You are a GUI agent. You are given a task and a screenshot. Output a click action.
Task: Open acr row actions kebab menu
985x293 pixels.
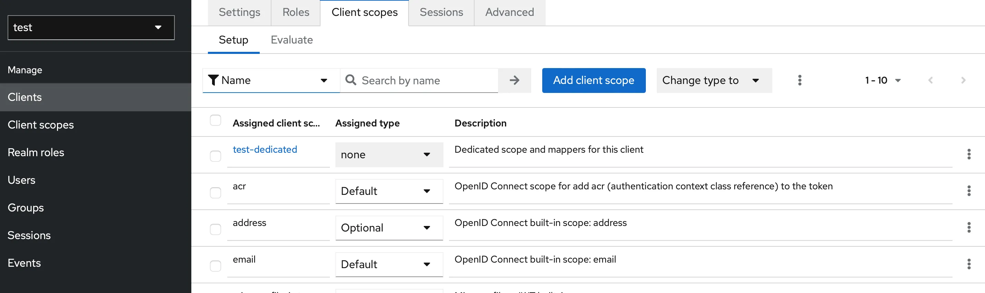click(968, 190)
